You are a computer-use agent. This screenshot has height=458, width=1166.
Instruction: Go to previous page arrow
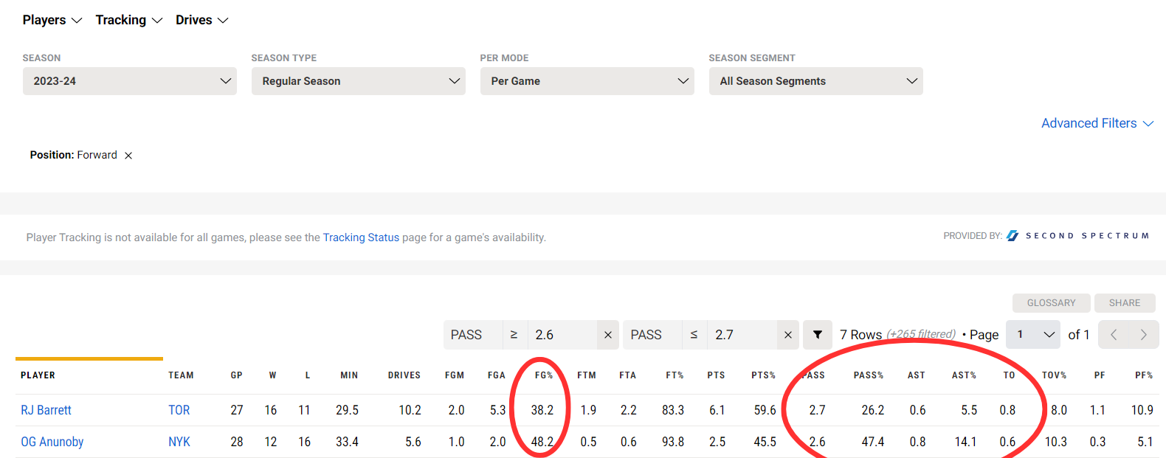[1114, 335]
